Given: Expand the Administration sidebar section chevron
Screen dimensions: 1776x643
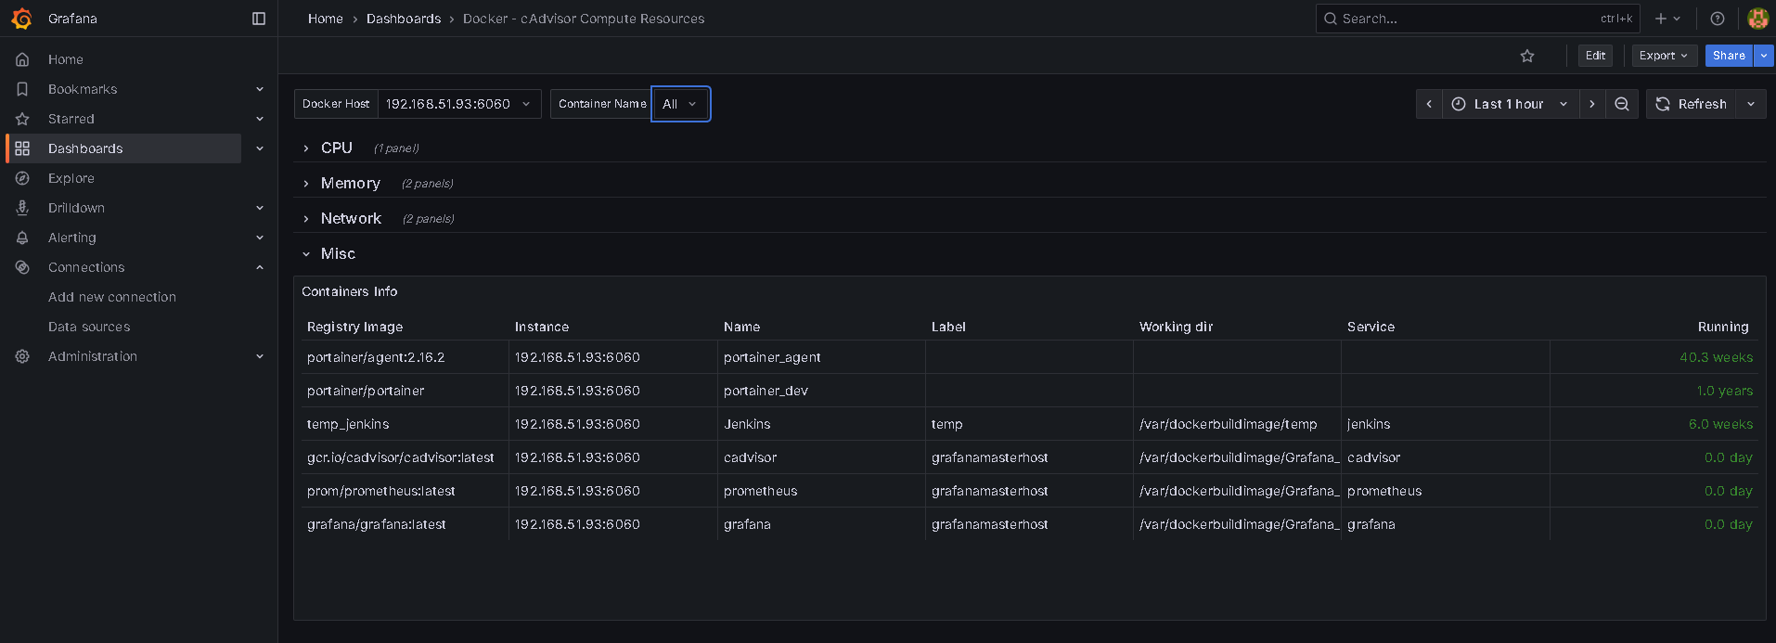Looking at the screenshot, I should click(260, 356).
